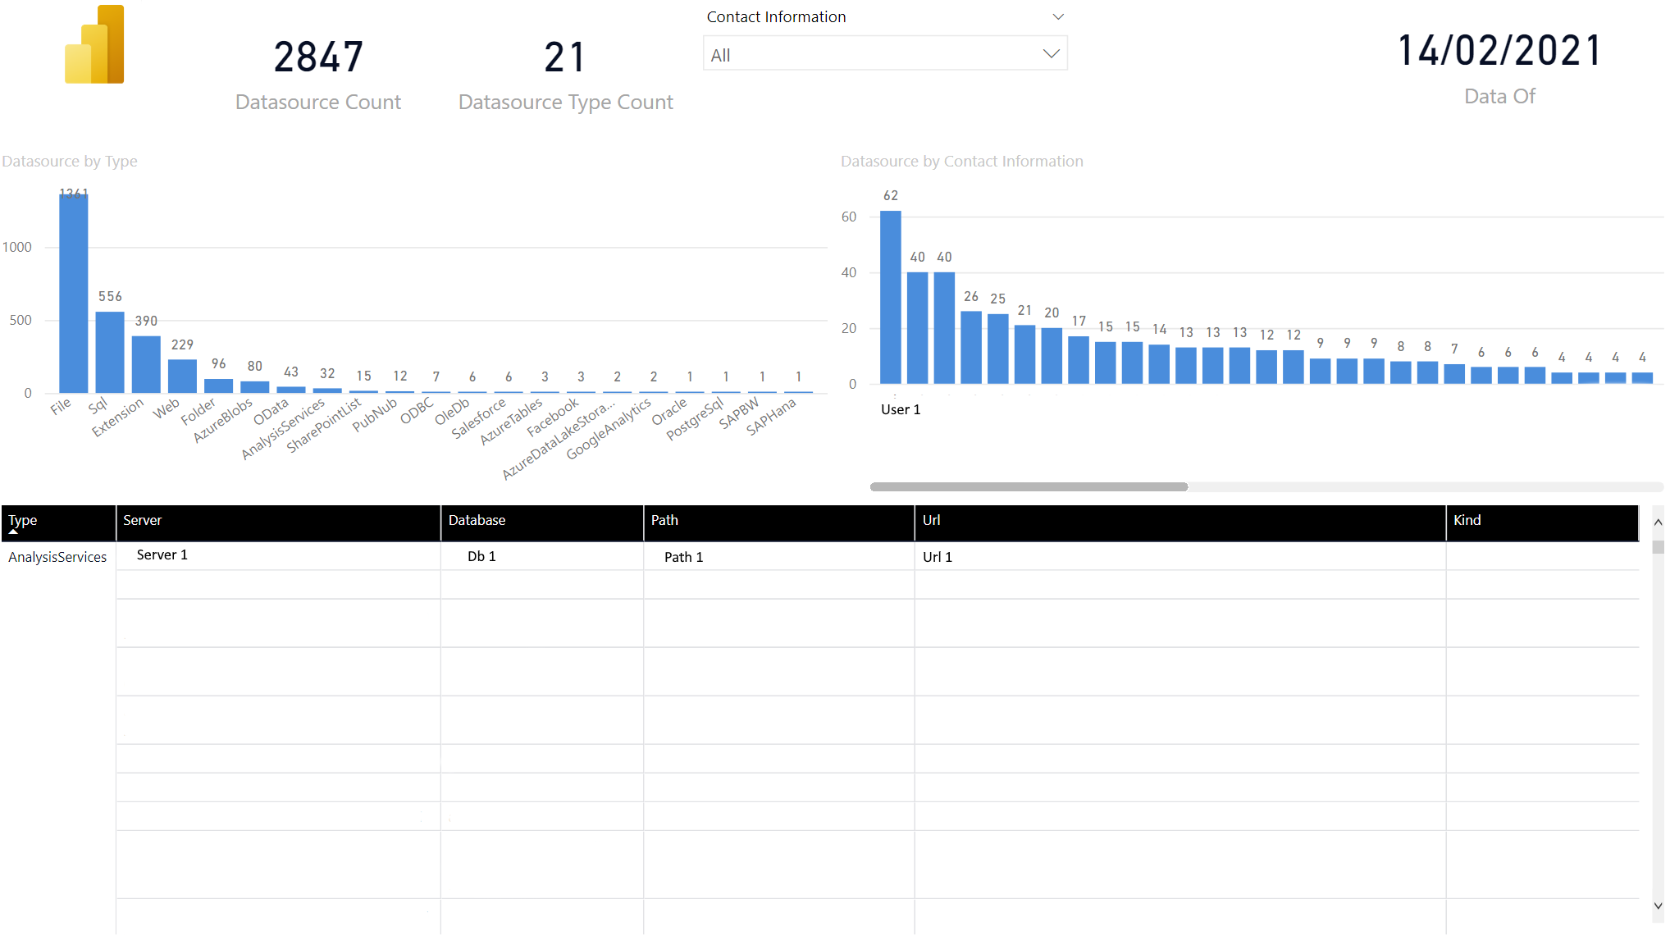Click the SAPHana axis label
The image size is (1670, 940).
(x=771, y=418)
